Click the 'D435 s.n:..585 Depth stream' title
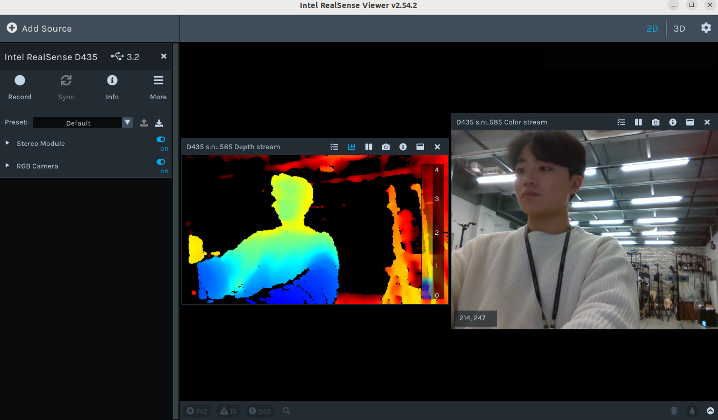The width and height of the screenshot is (718, 420). [233, 146]
